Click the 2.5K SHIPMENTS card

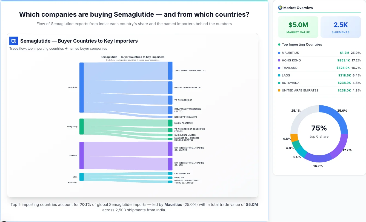coord(341,27)
